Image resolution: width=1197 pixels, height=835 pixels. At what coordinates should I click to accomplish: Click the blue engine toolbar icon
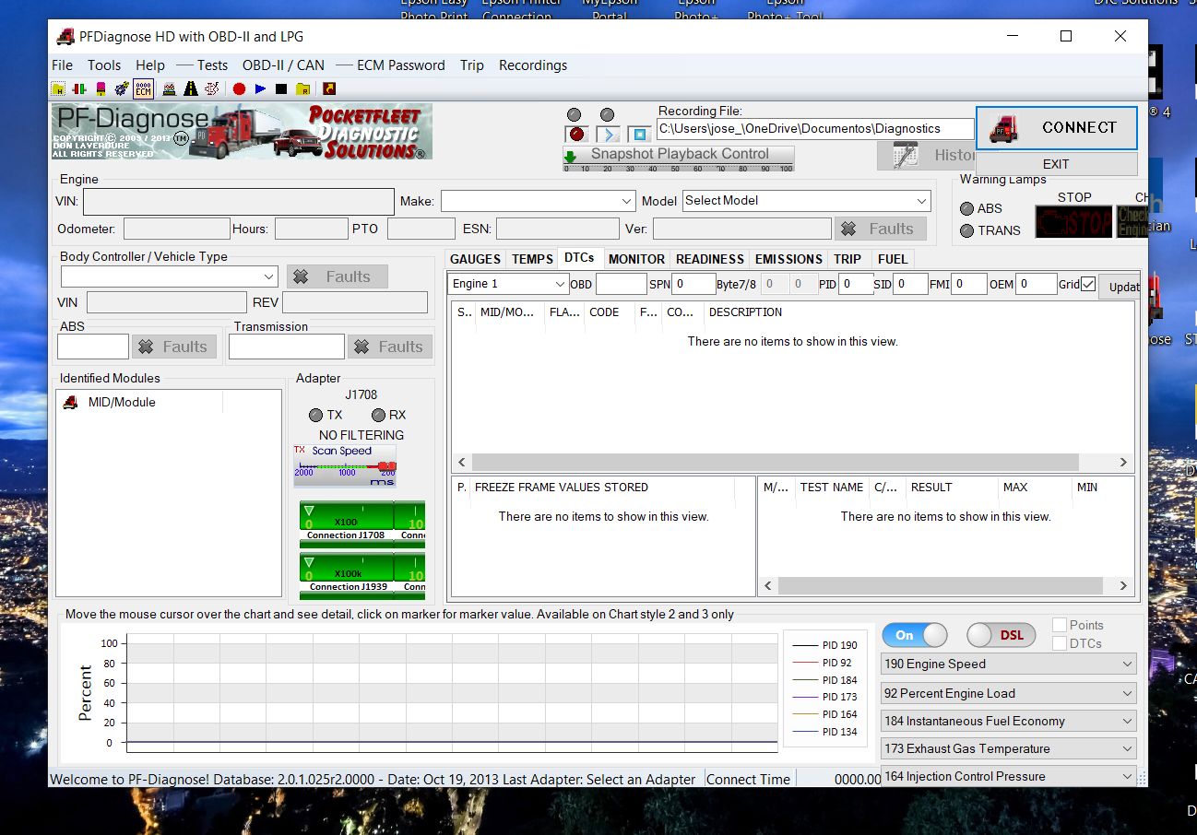tap(122, 88)
